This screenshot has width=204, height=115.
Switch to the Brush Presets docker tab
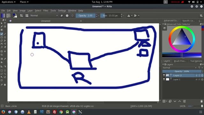coord(180,61)
